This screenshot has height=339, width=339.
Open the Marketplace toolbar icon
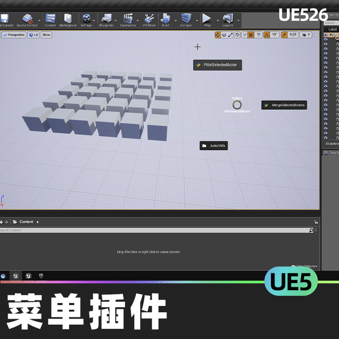pos(68,18)
